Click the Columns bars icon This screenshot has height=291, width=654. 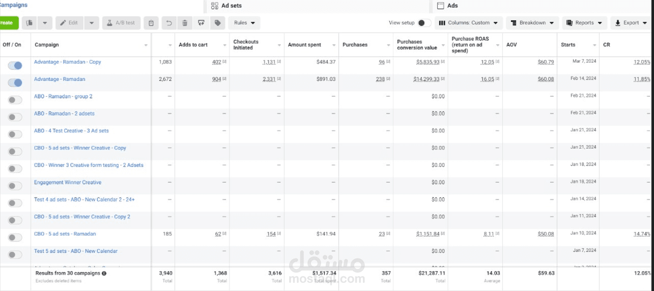pos(442,23)
